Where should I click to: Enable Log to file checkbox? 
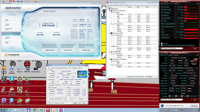(162, 43)
